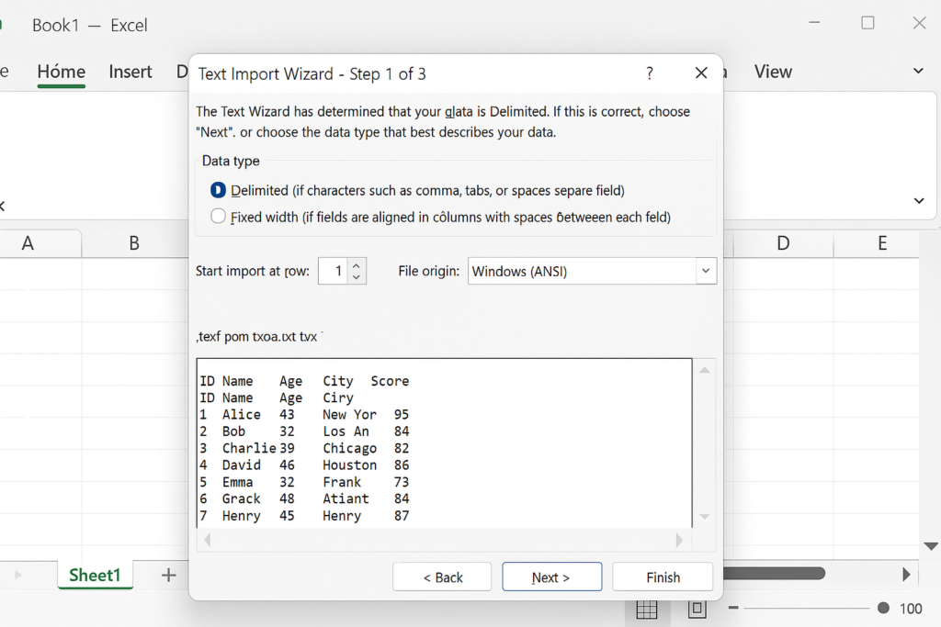Screen dimensions: 941x627
Task: Collapse the ribbon using the chevron
Action: point(918,201)
